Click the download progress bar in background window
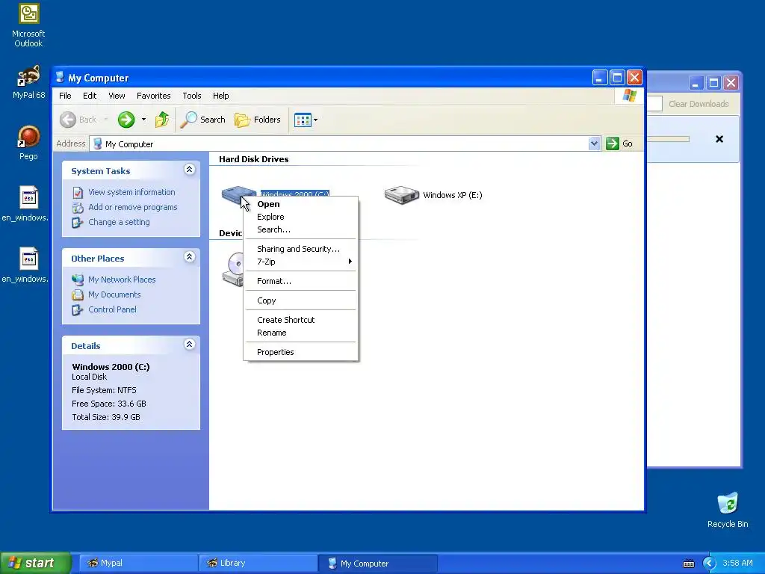 669,139
